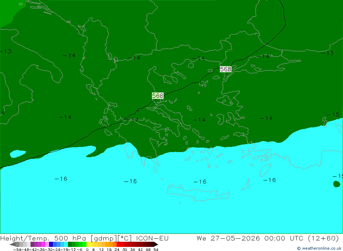343x251 pixels.
Task: Pick the dark purple swatch in the legend
Action: click(32, 244)
